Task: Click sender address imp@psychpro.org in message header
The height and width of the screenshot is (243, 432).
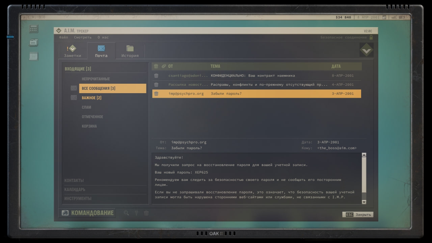Action: coord(189,142)
